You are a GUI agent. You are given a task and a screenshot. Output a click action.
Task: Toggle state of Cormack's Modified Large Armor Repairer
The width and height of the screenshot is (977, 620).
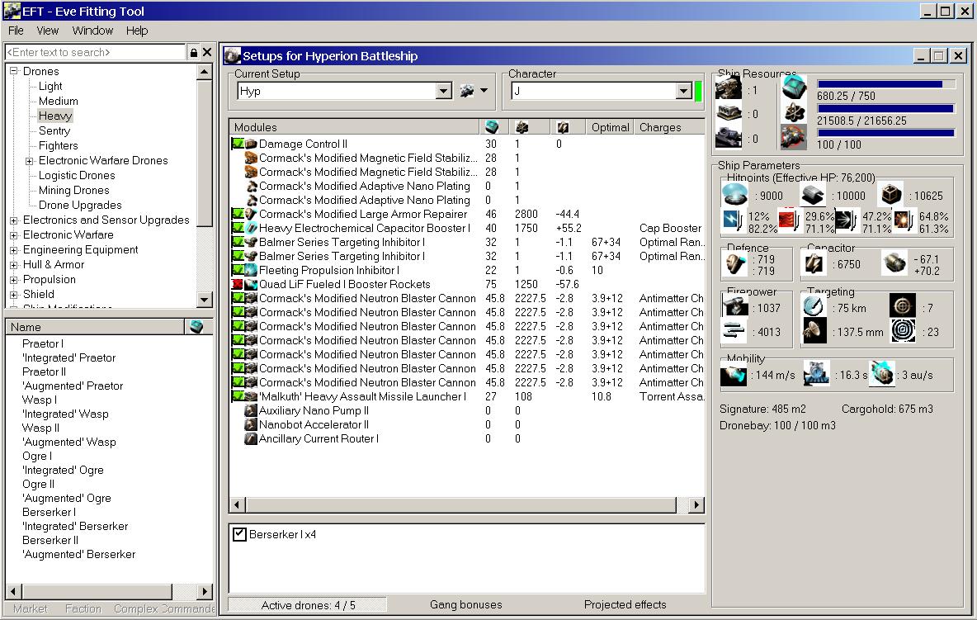pos(238,215)
